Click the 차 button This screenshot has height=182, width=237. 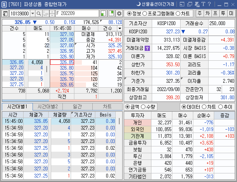pyautogui.click(x=208, y=13)
